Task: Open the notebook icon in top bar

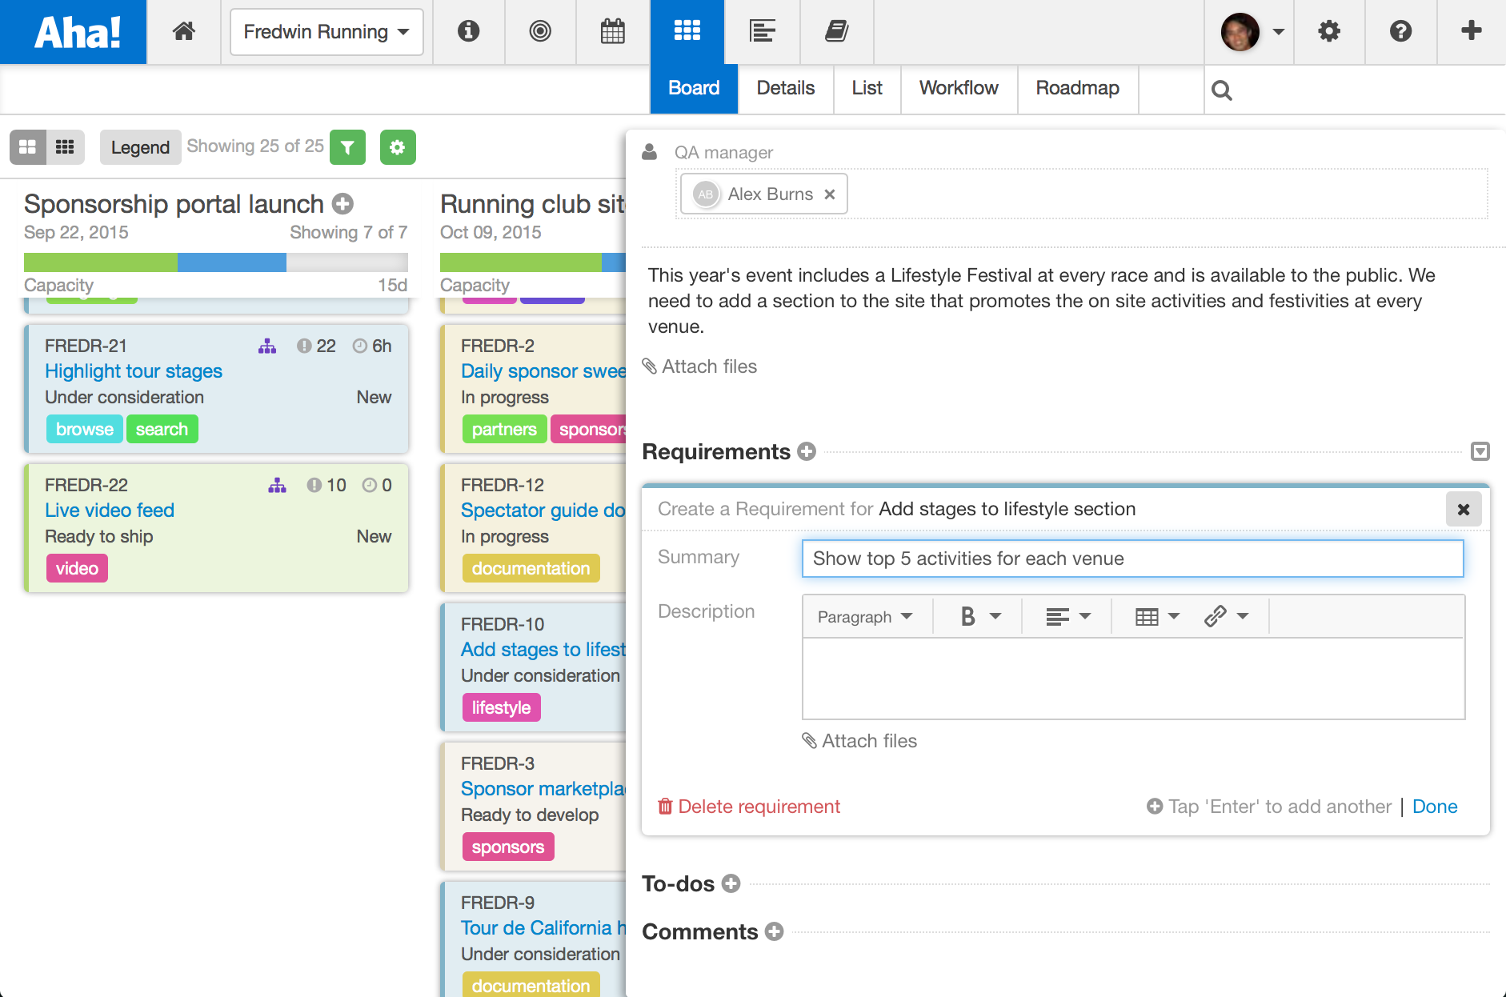Action: coord(836,32)
